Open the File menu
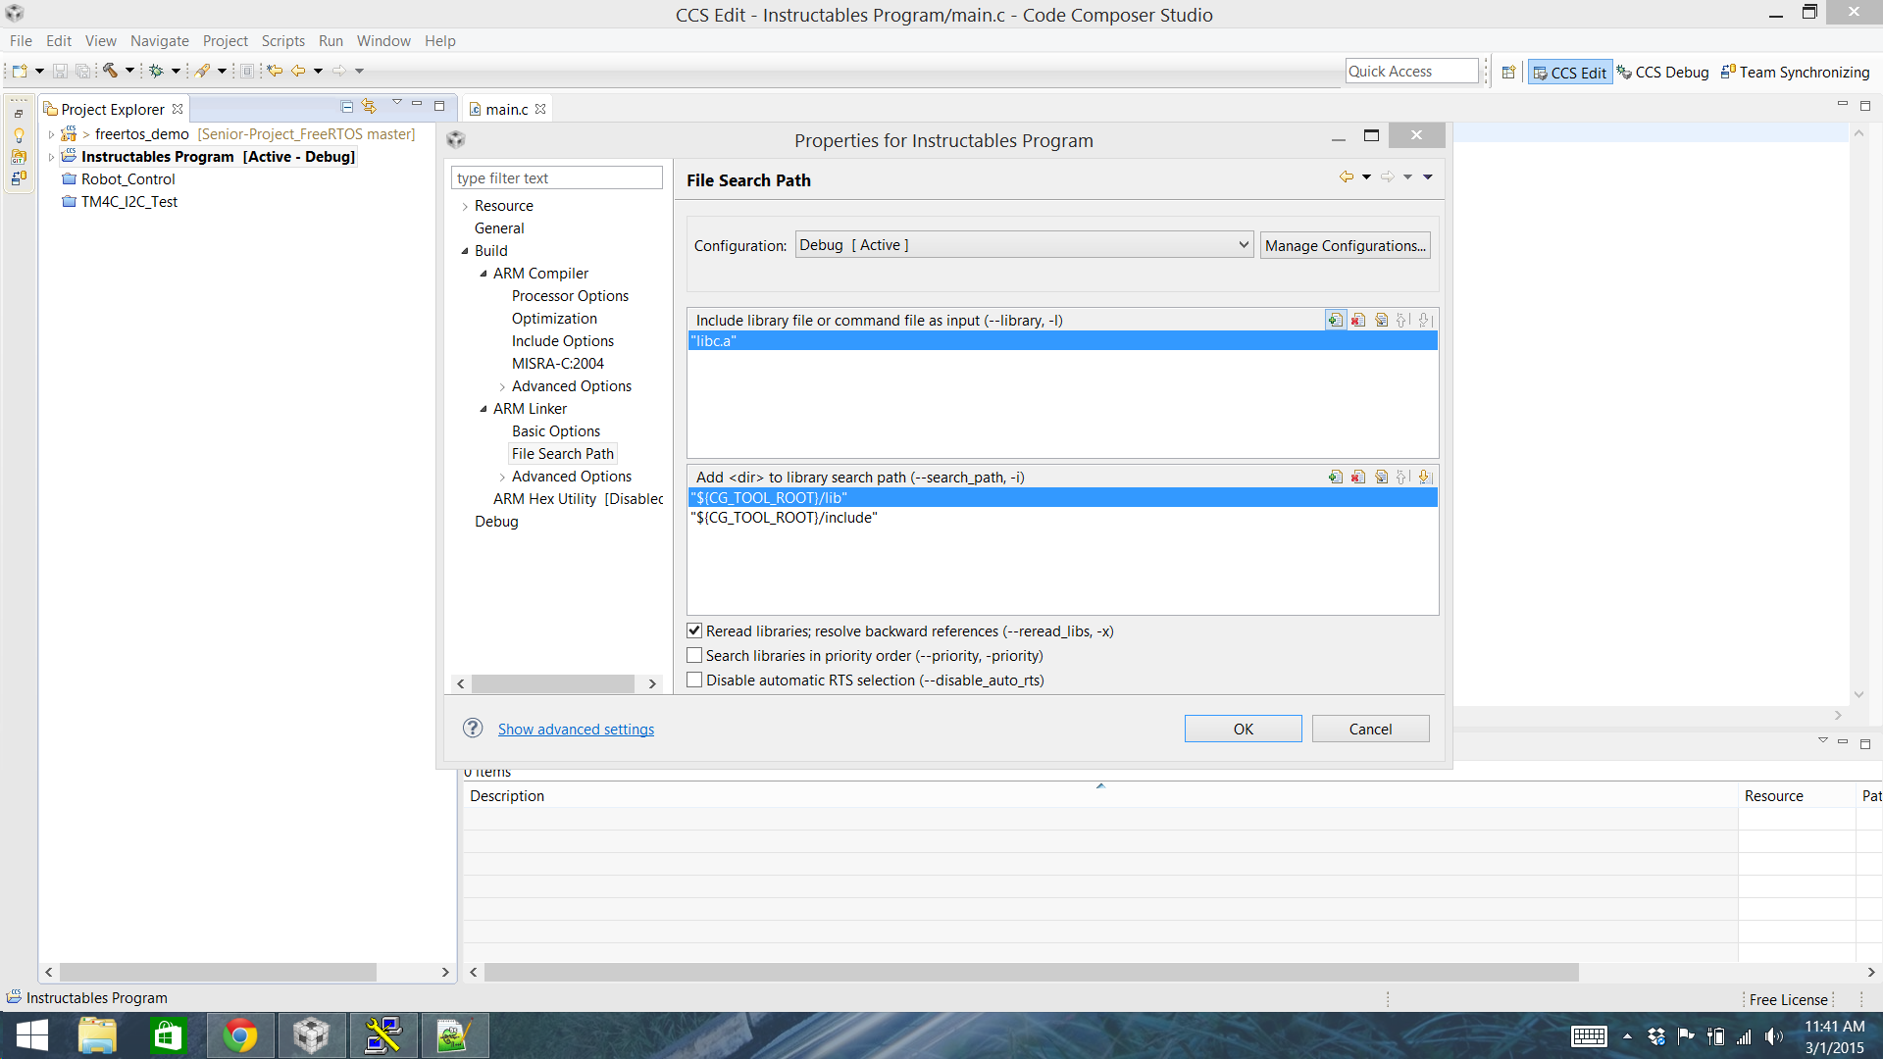1883x1059 pixels. click(21, 40)
